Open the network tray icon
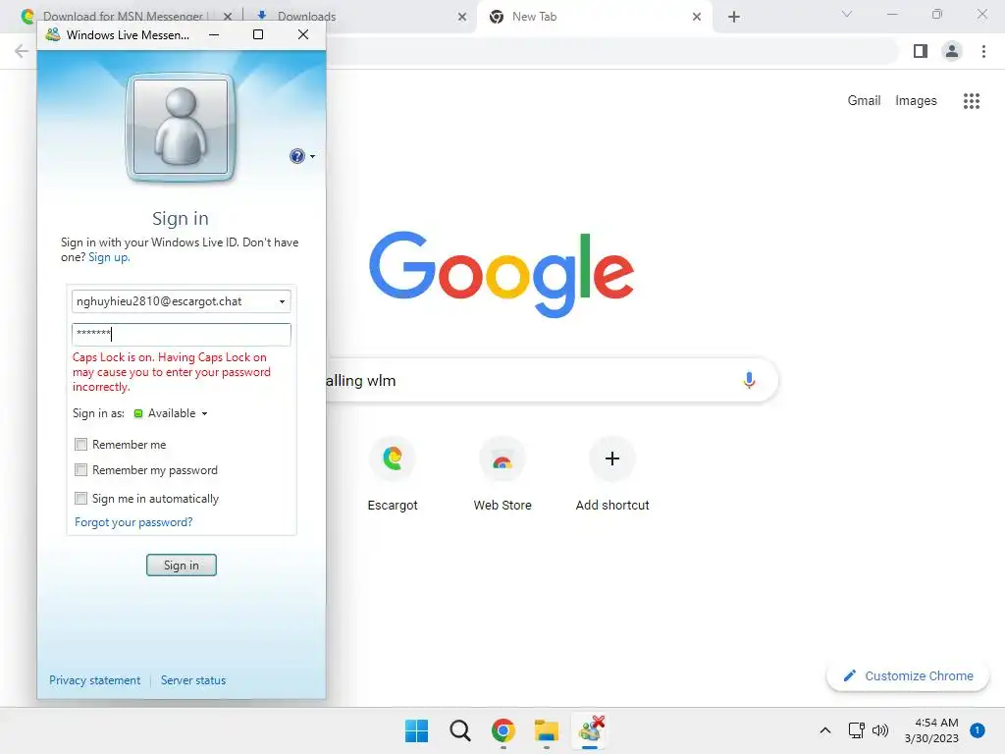 (856, 730)
